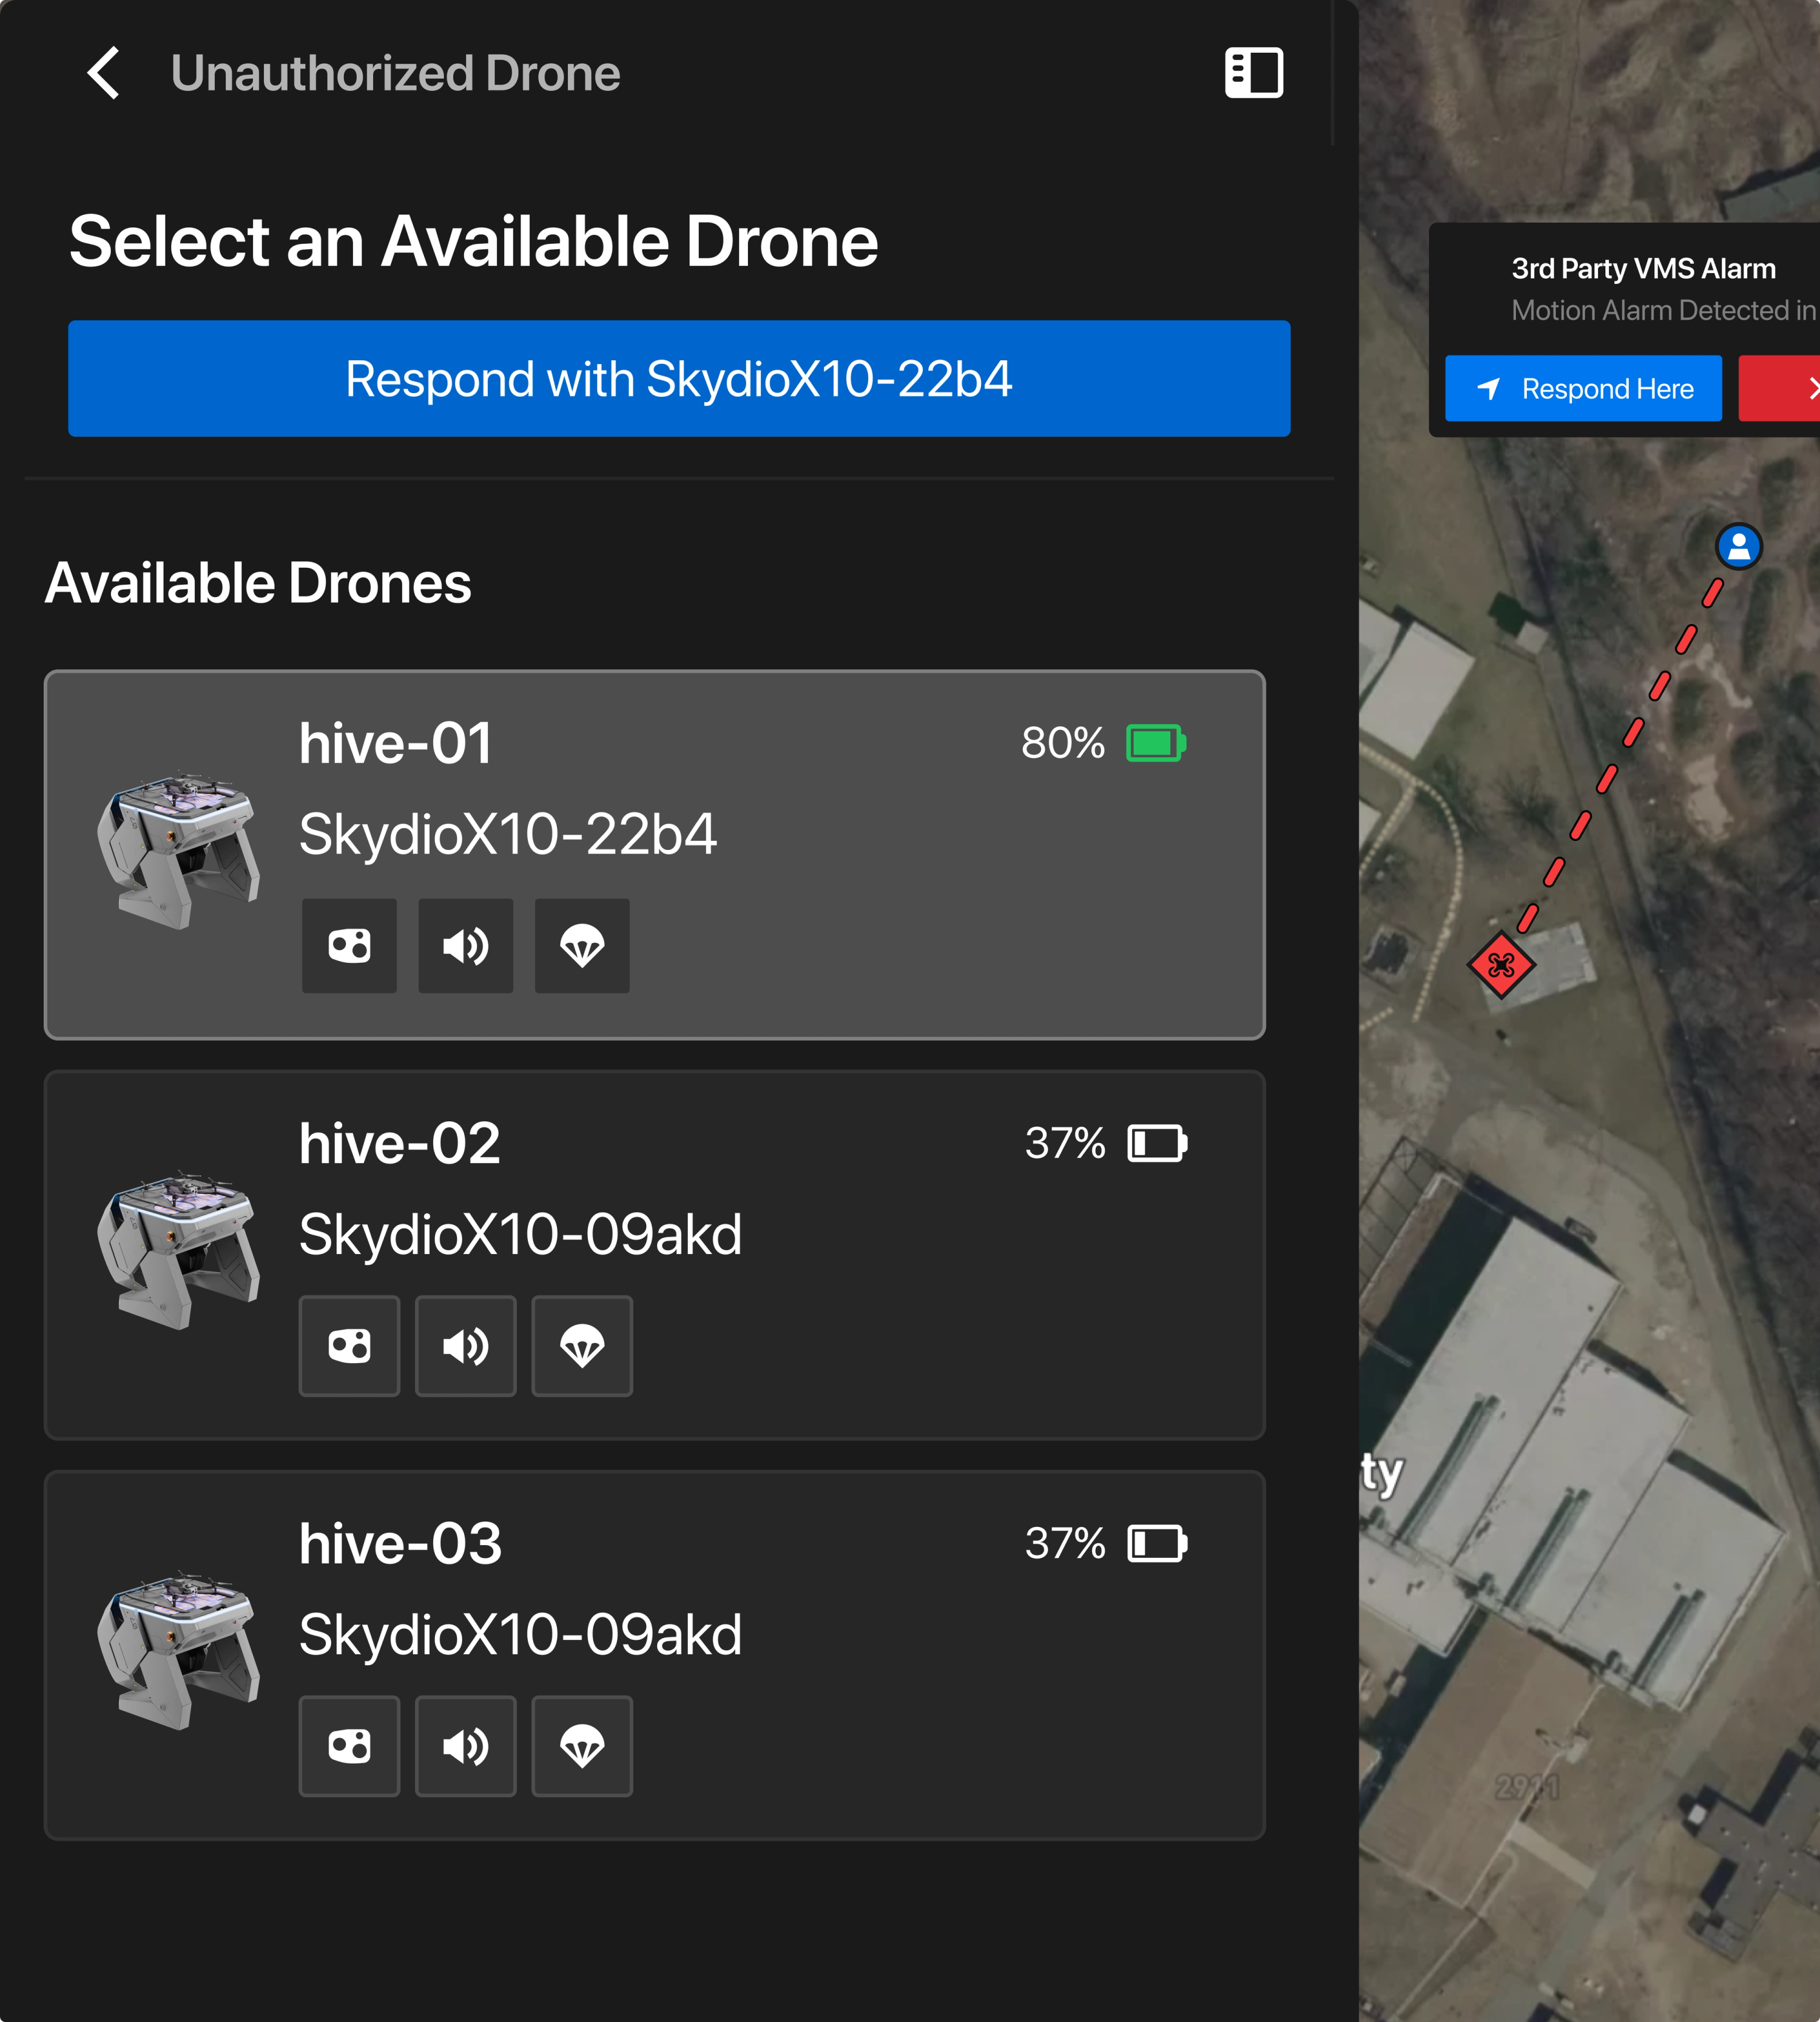
Task: Click the Unauthorized Drone header title
Action: (396, 73)
